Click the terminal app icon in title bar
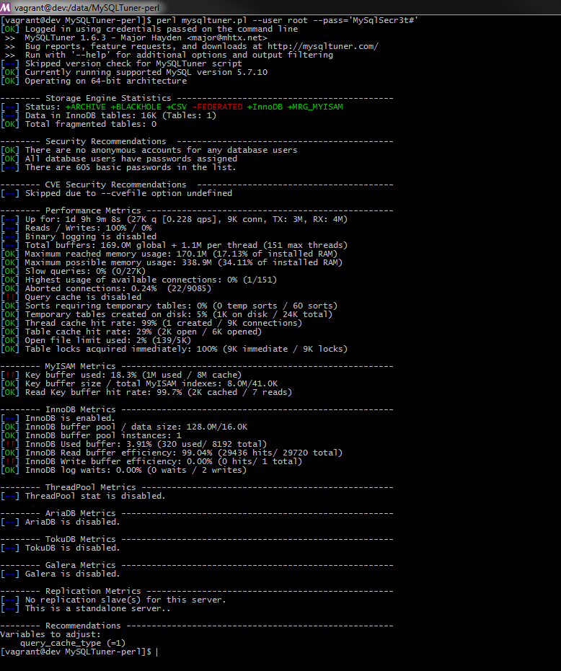Image resolution: width=561 pixels, height=671 pixels. (x=6, y=7)
